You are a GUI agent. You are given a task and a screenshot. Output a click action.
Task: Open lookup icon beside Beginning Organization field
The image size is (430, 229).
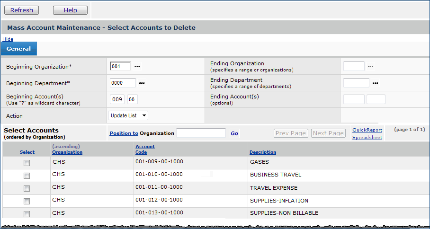tap(137, 66)
